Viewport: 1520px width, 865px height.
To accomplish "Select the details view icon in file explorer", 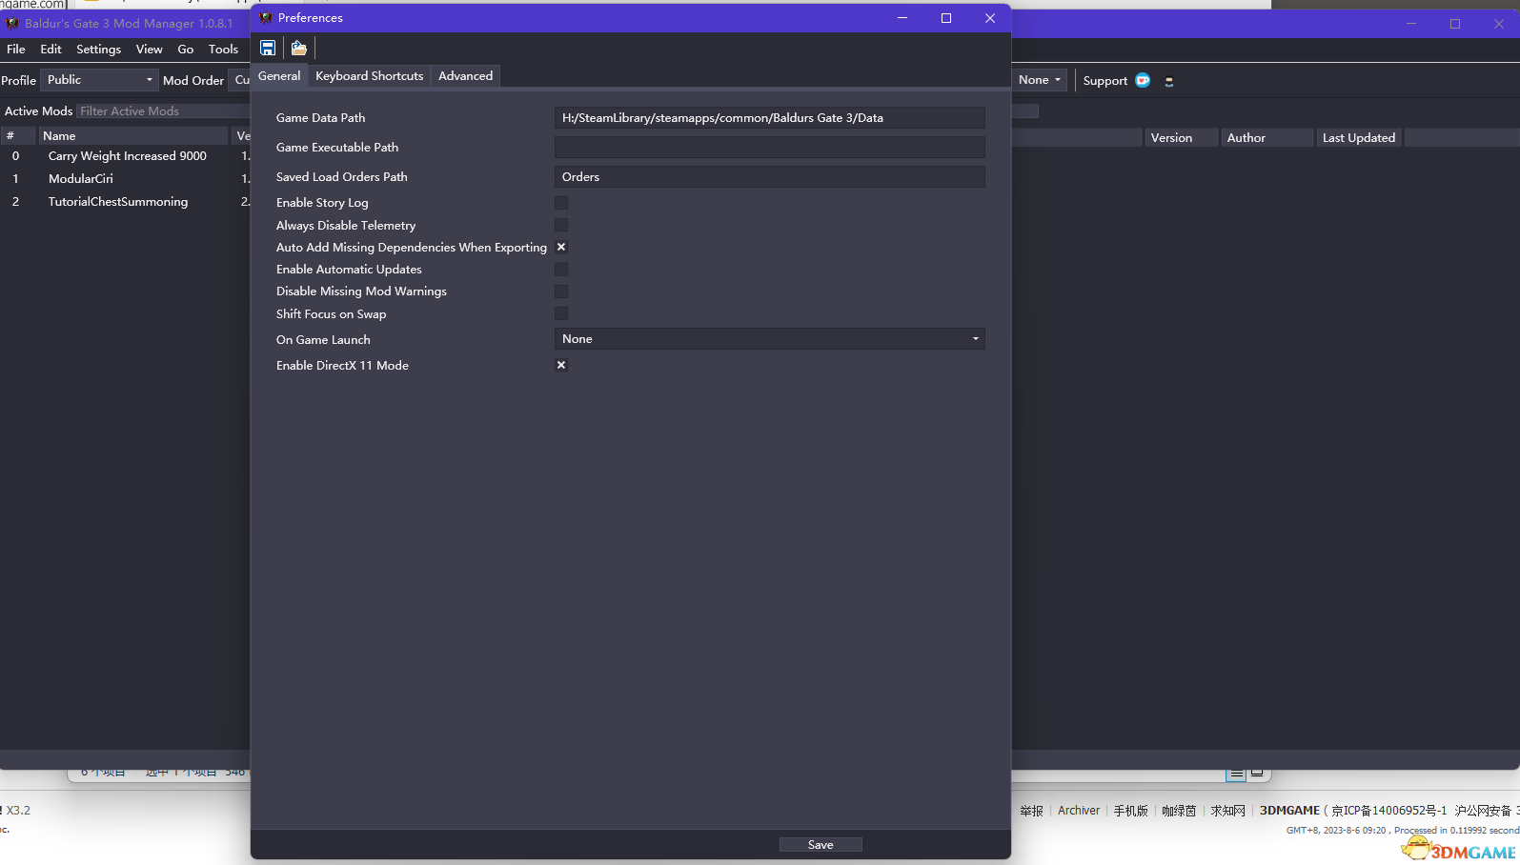I will (x=1236, y=774).
